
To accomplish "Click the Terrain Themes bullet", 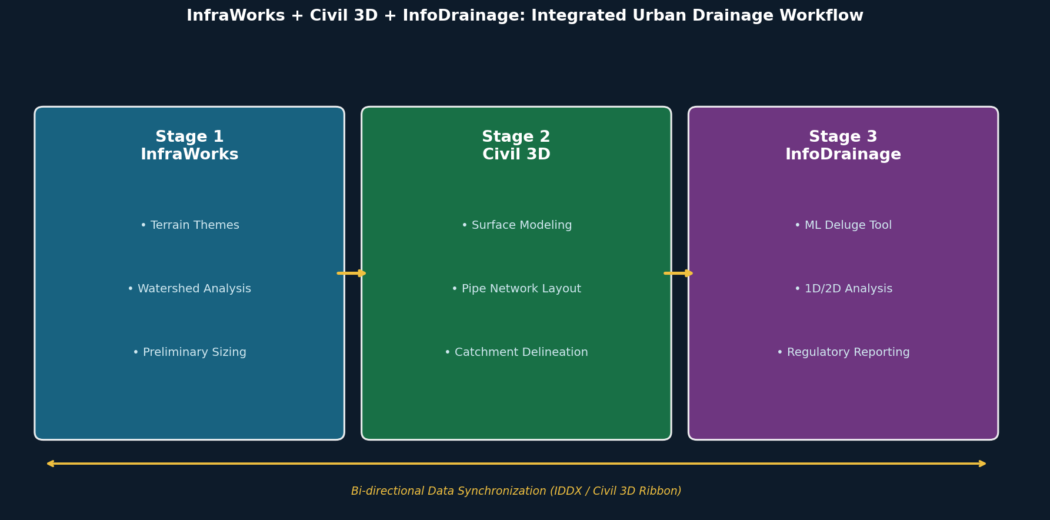I will point(189,225).
